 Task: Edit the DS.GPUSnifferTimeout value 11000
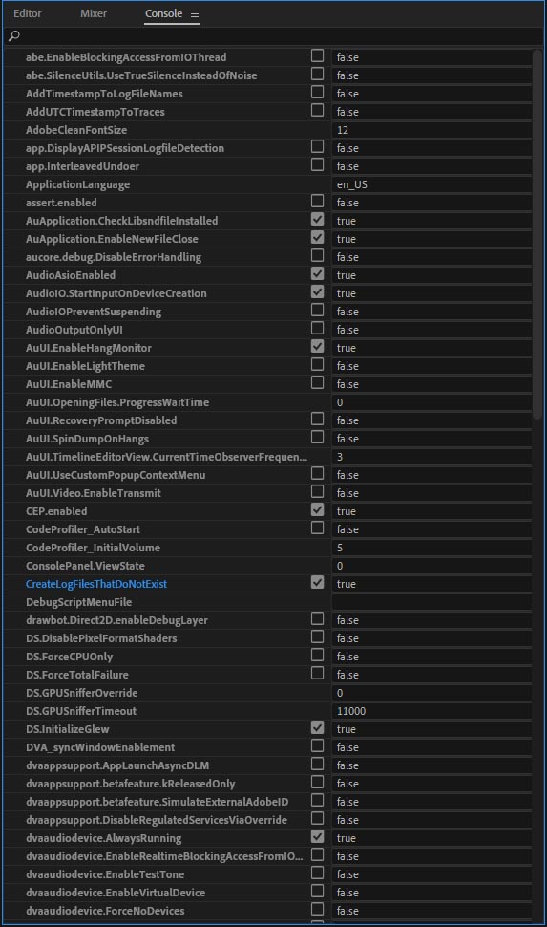pyautogui.click(x=431, y=711)
